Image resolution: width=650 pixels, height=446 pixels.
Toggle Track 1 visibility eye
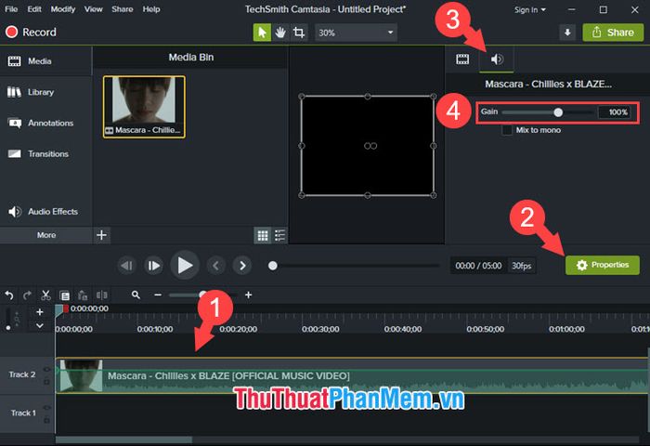click(46, 408)
